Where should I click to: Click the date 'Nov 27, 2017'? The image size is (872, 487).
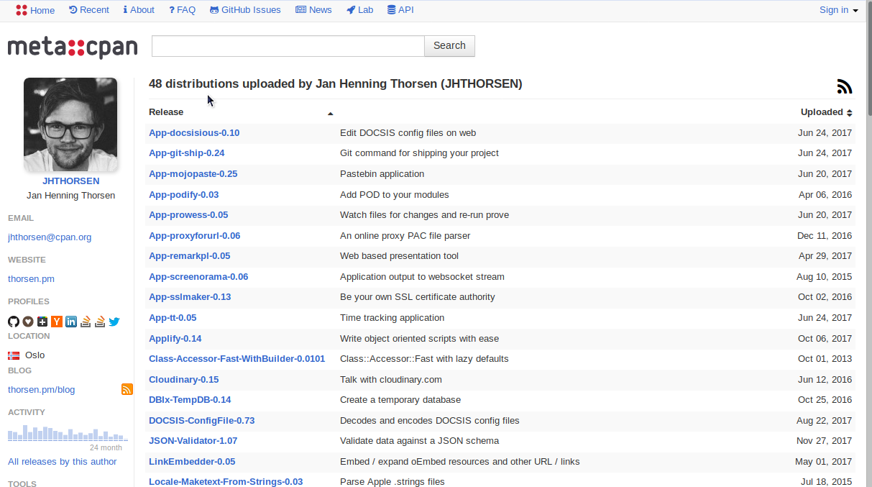coord(824,441)
